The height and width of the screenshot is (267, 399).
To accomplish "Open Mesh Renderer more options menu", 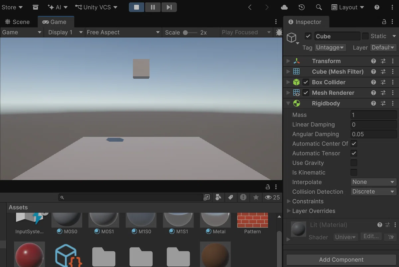I will pyautogui.click(x=393, y=93).
